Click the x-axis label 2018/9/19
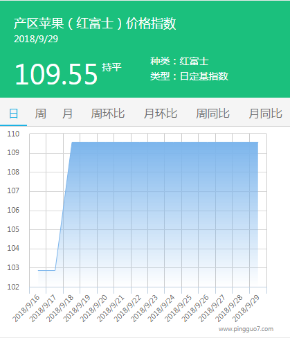Viewport: 290px width, 338px height. (x=77, y=308)
